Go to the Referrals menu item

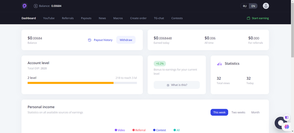pos(68,18)
